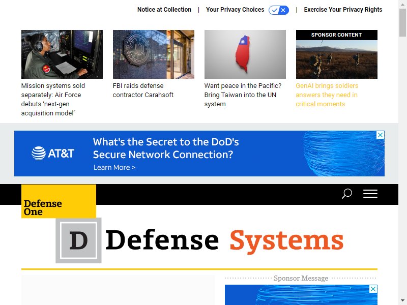407x305 pixels.
Task: Click the page scrollbar down arrow
Action: pyautogui.click(x=403, y=301)
